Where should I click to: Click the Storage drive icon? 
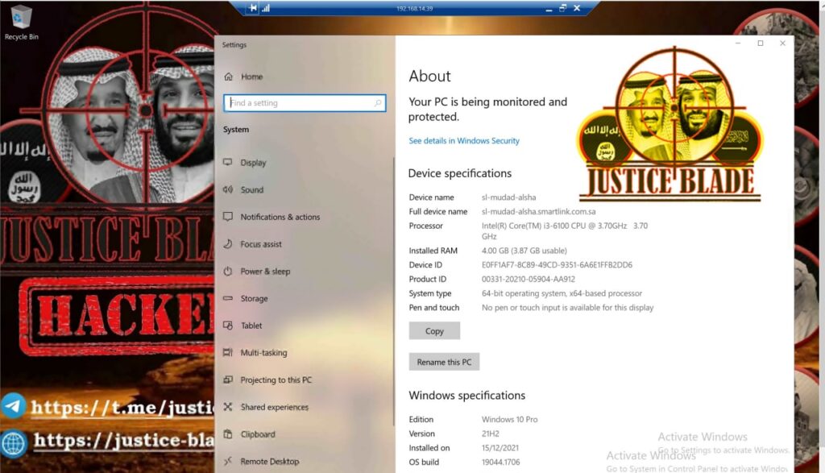[228, 298]
